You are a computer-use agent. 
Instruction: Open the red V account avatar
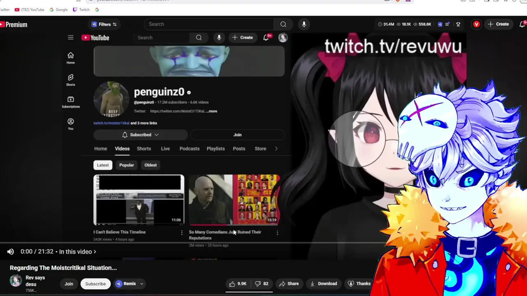(476, 24)
